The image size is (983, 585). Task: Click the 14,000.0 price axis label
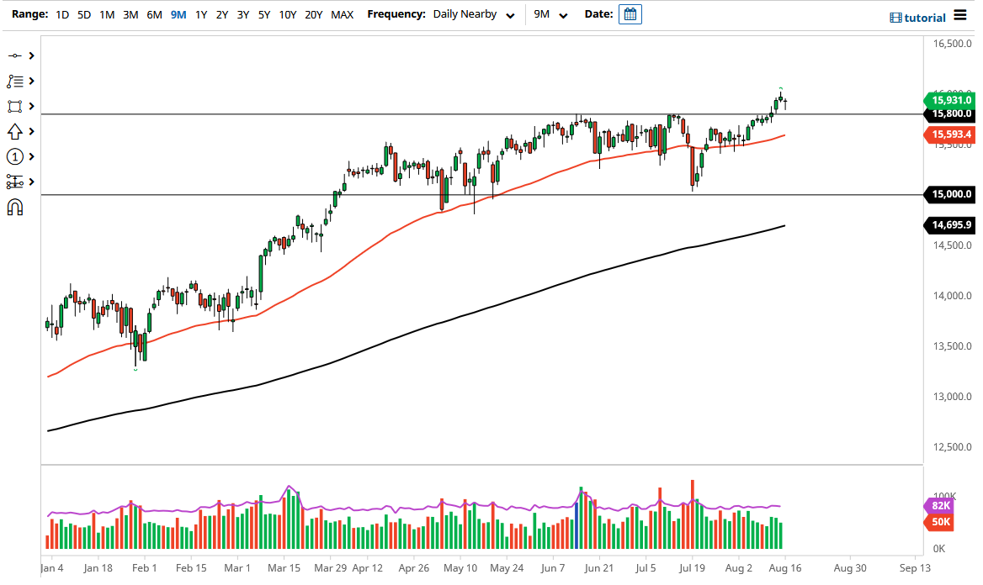(x=953, y=296)
